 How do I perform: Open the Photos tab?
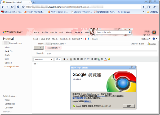[69, 32]
